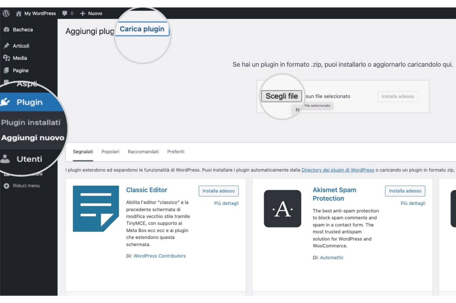Switch to the Segnalati tab

83,152
